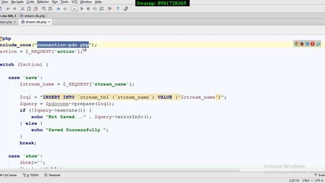Open the Navigate menu
Screen dimensions: 325x183
(x=17, y=2)
